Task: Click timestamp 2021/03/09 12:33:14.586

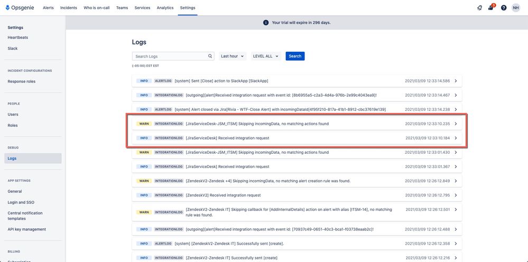Action: coord(428,81)
